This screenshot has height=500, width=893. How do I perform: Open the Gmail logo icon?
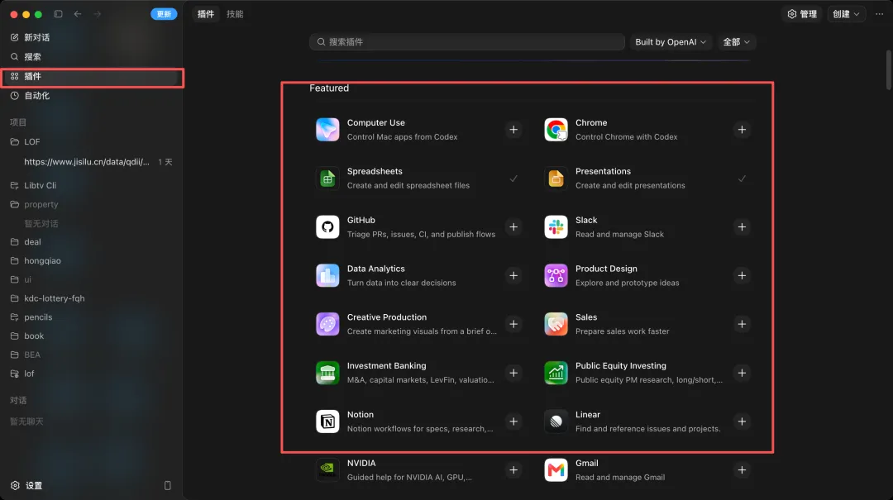(556, 470)
